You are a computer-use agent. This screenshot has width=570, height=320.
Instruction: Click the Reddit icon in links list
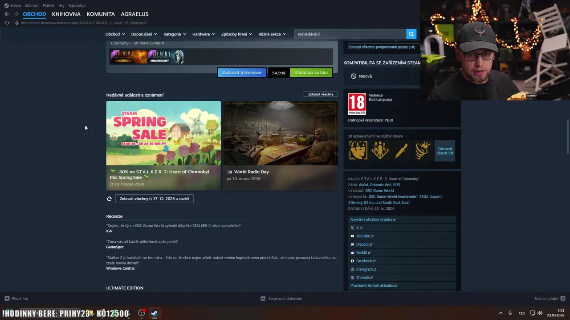[x=352, y=253]
